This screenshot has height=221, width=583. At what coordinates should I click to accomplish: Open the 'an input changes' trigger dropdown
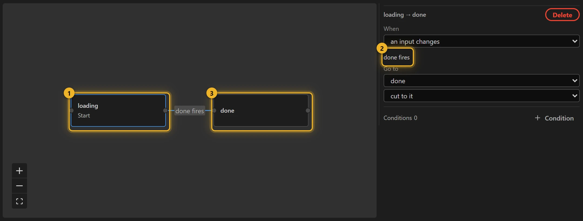pyautogui.click(x=481, y=41)
